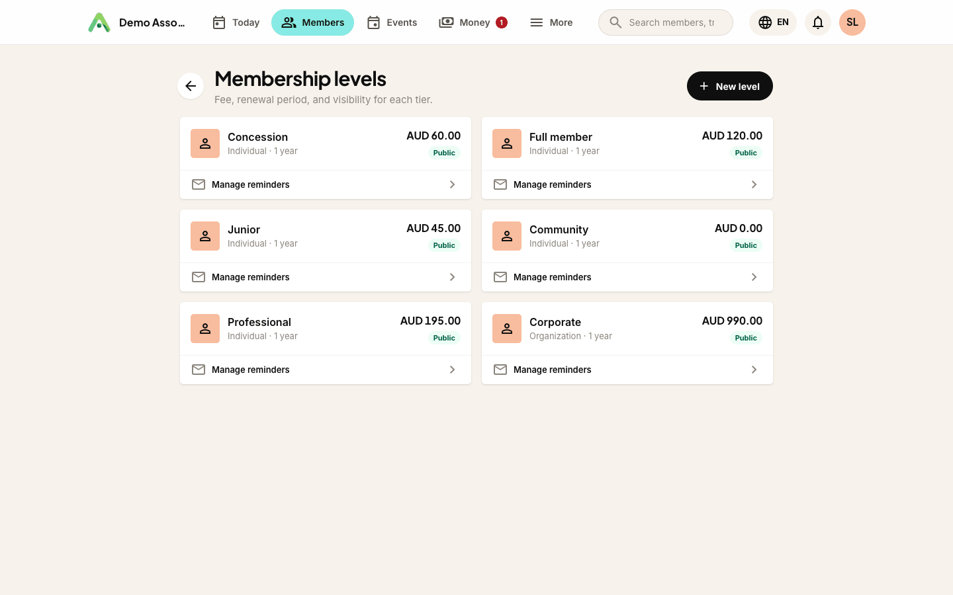Click the envelope icon under Junior
953x595 pixels.
point(199,277)
